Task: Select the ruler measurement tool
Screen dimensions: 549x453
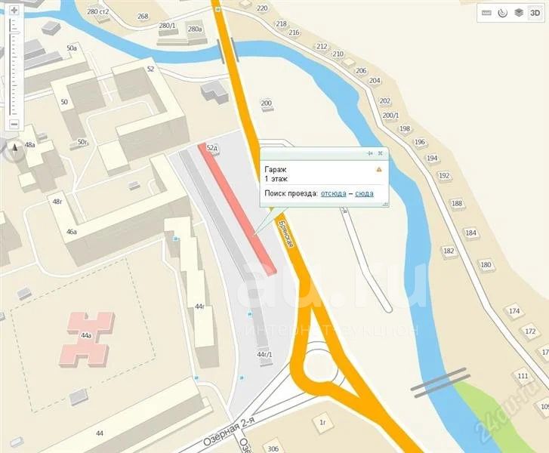Action: pos(486,13)
